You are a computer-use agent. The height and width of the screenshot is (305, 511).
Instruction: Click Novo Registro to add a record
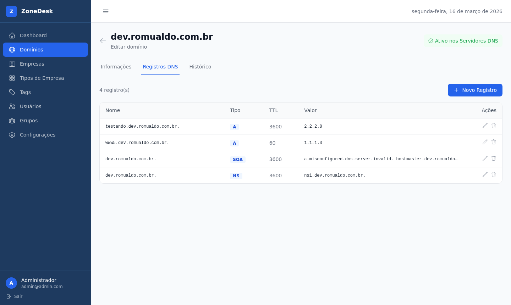point(475,90)
